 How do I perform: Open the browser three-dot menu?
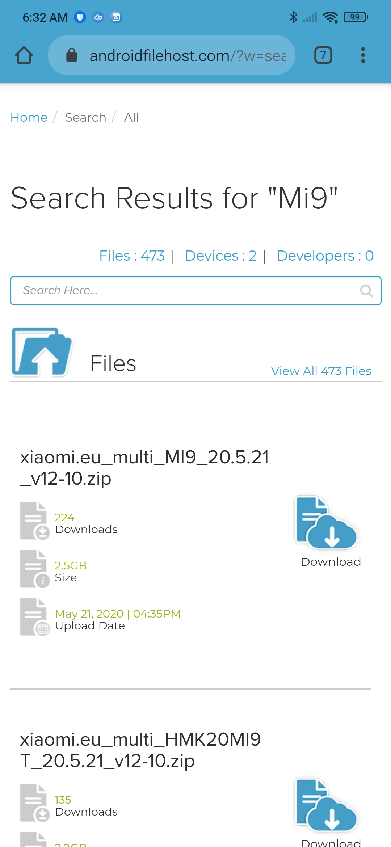click(363, 55)
